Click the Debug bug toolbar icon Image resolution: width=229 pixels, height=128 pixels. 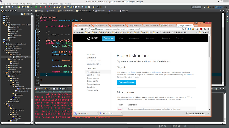click(31, 7)
